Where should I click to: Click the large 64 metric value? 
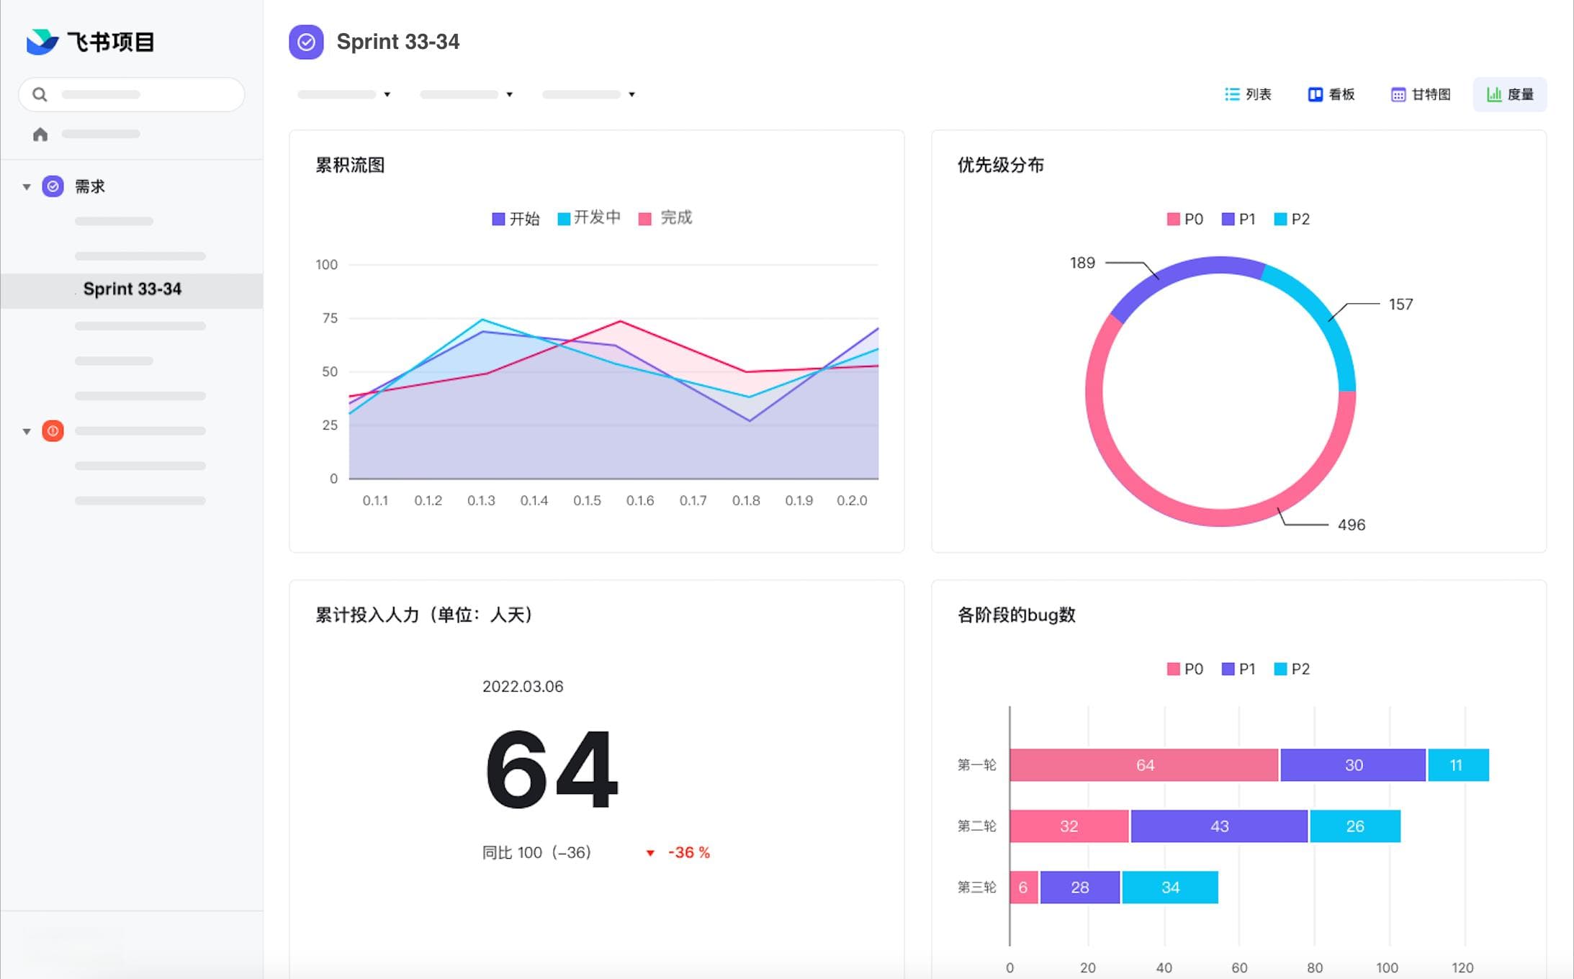[x=552, y=770]
